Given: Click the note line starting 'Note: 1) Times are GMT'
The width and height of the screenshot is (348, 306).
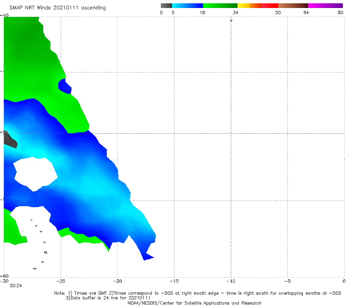Looking at the screenshot, I should pyautogui.click(x=198, y=293).
